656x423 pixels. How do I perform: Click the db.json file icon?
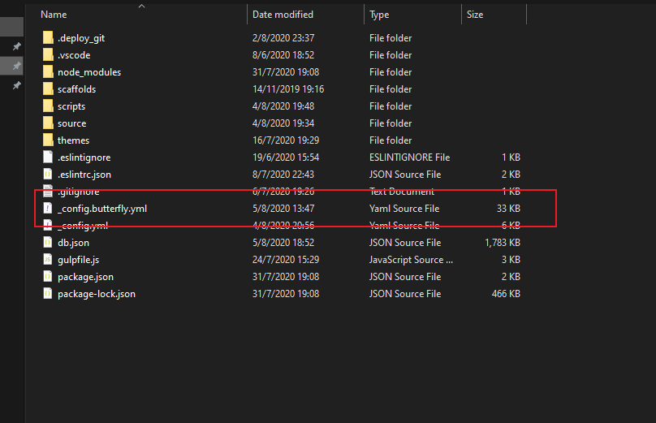[x=48, y=243]
